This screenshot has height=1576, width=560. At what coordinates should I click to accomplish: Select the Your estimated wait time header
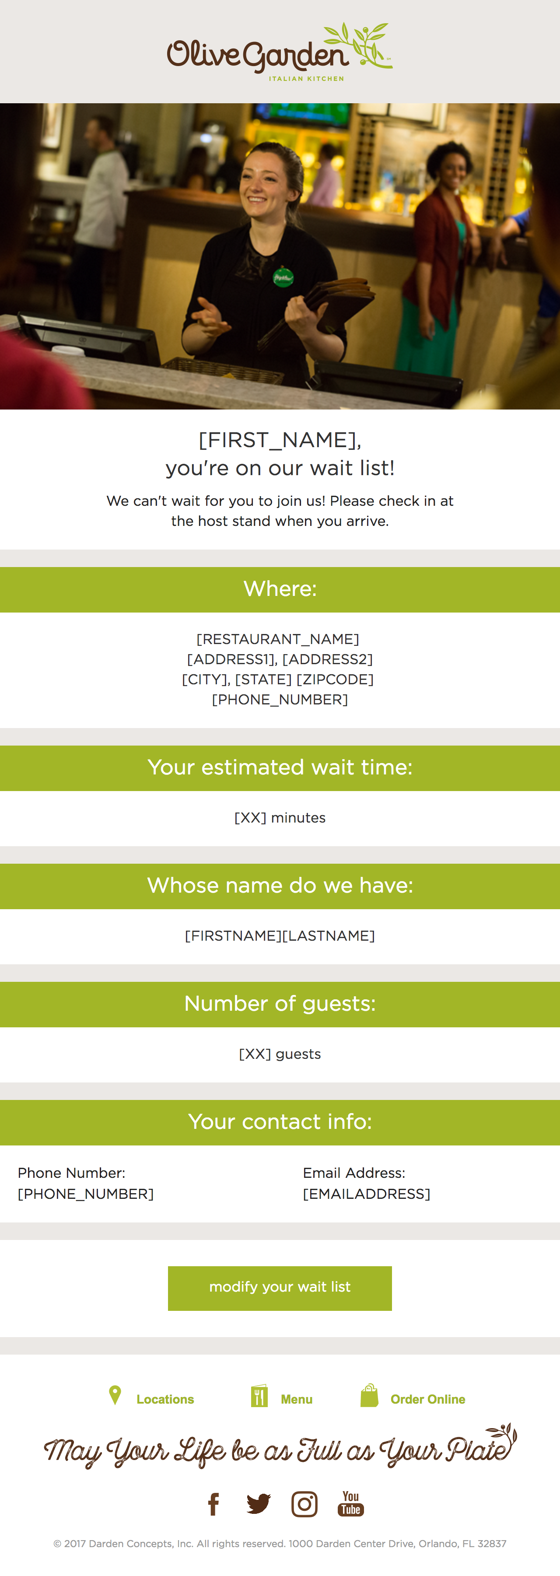280,768
